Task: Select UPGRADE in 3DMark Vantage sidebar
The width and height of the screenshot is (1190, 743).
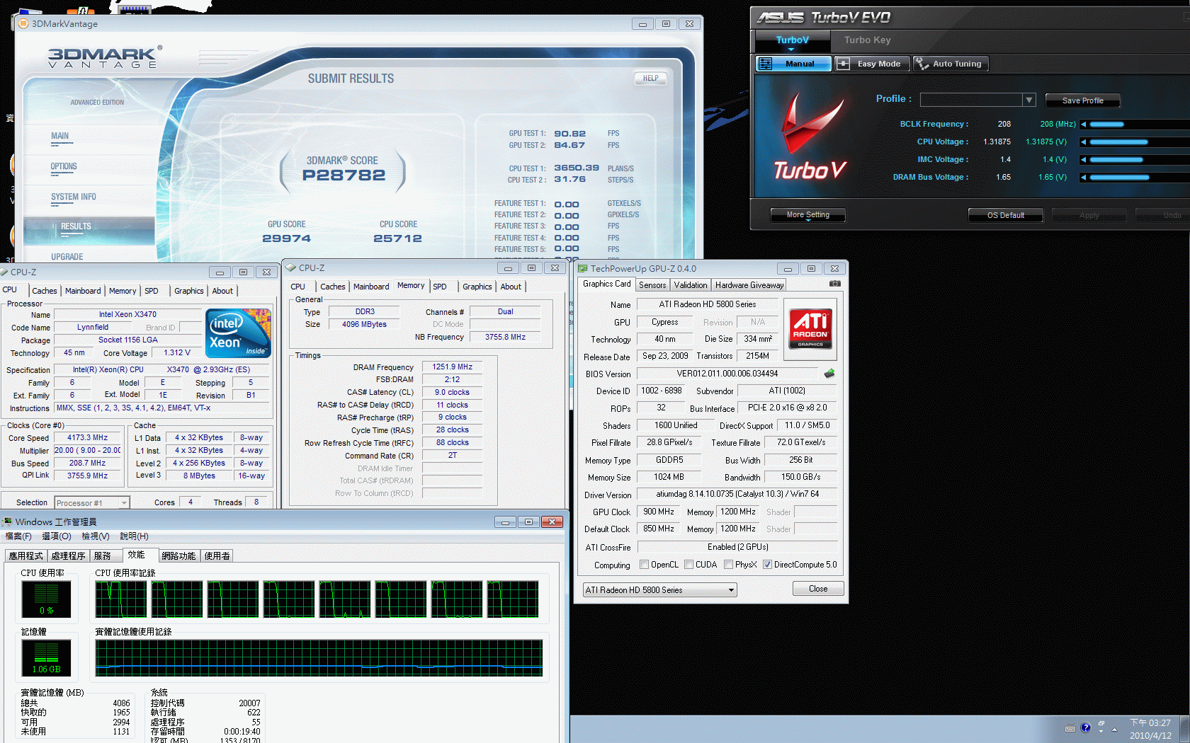Action: 67,257
